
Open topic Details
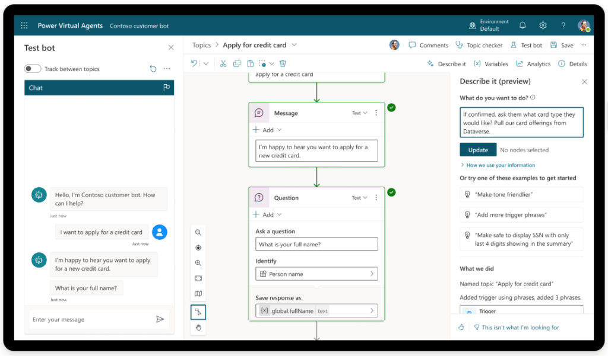(x=572, y=64)
